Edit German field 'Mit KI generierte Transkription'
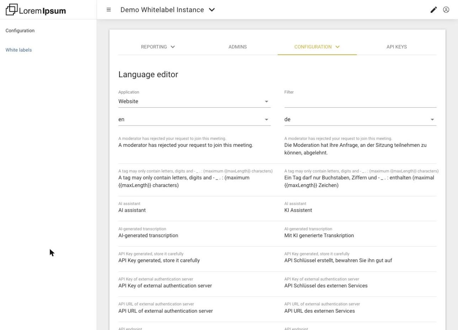 tap(360, 235)
